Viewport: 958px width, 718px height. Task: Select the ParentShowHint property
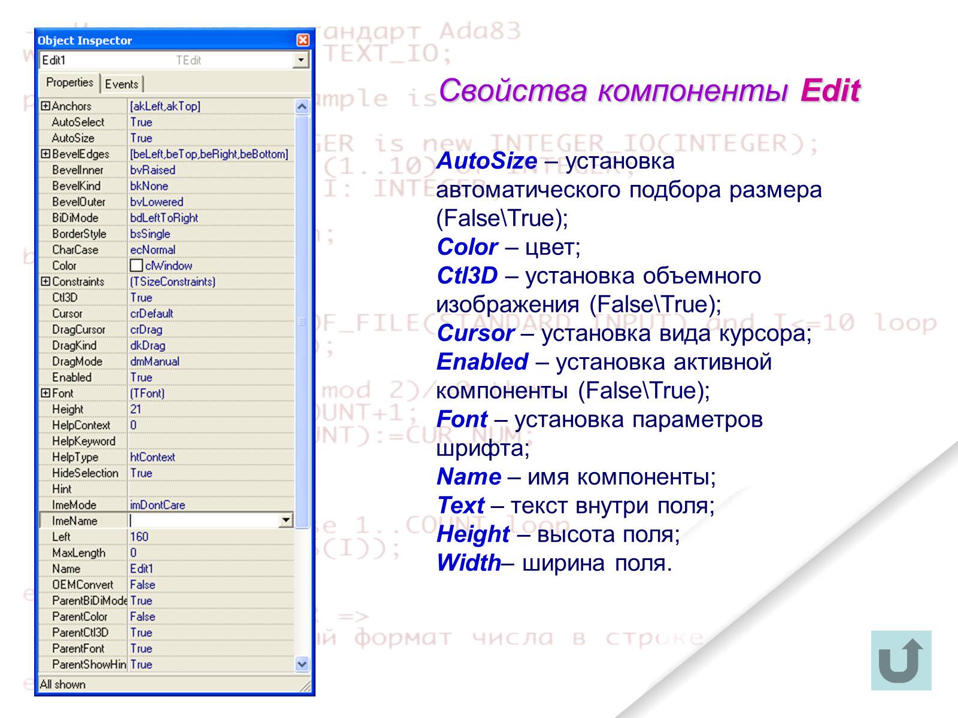[x=89, y=664]
